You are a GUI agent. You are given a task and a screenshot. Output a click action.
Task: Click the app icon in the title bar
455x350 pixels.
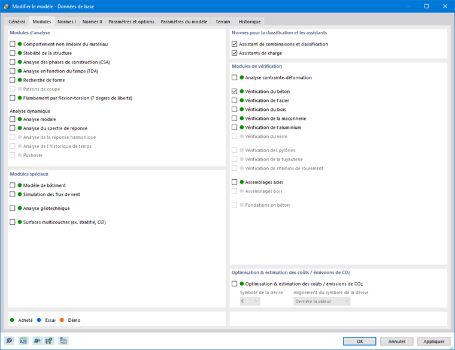pyautogui.click(x=7, y=6)
